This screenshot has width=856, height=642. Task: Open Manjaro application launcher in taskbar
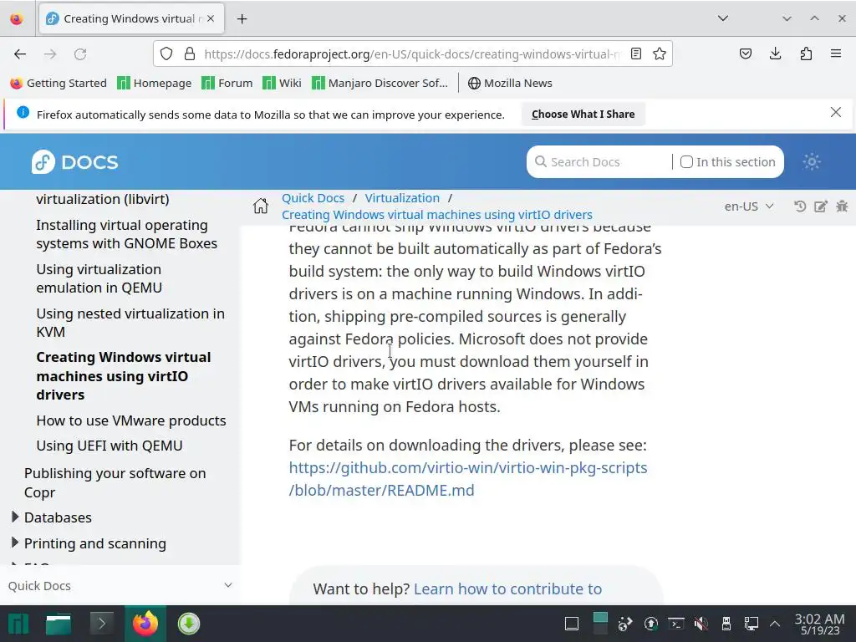[x=18, y=624]
